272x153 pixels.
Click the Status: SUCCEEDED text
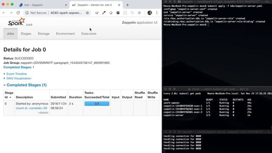[x=19, y=58]
